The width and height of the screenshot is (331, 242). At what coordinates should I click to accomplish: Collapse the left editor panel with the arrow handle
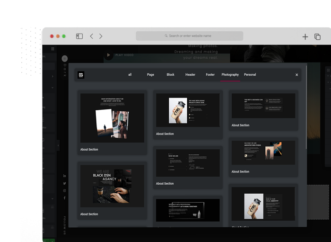[x=58, y=145]
